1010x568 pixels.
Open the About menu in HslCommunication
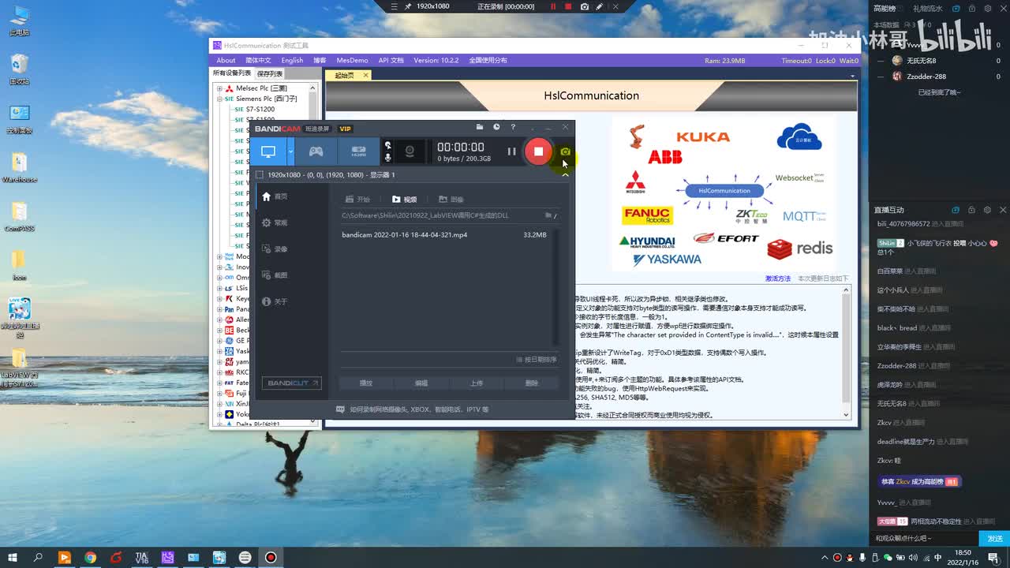coord(226,60)
